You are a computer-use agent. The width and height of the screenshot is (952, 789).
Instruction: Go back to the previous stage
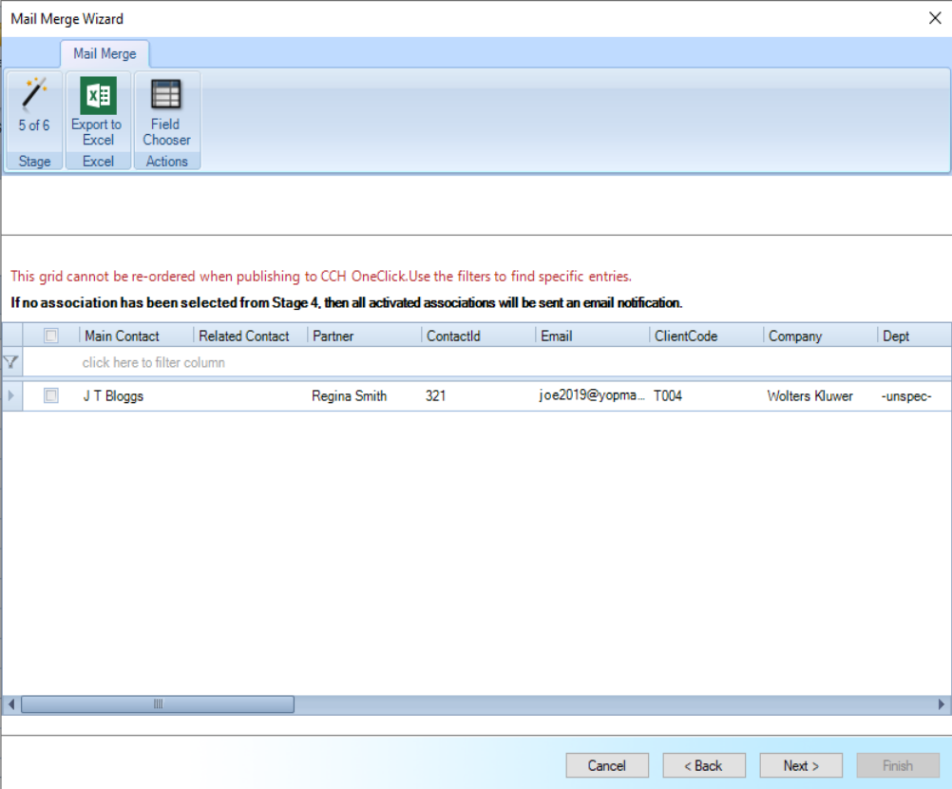pyautogui.click(x=704, y=765)
